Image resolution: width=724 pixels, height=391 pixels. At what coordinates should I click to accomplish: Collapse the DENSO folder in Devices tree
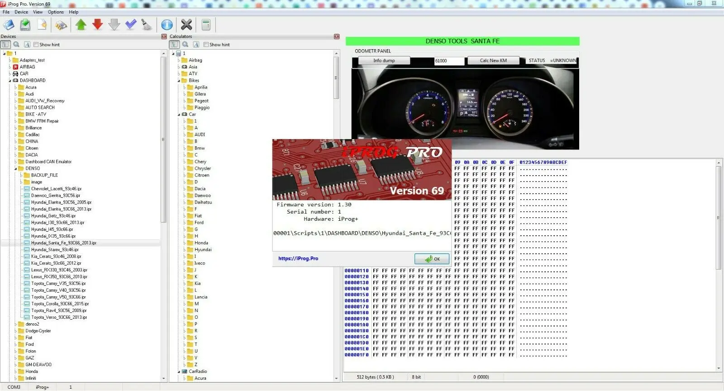tap(15, 168)
